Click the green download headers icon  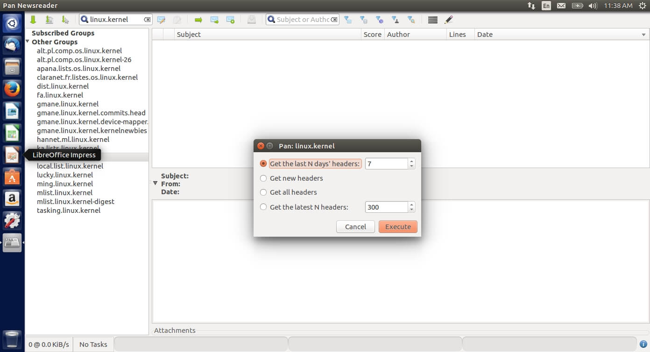point(32,20)
